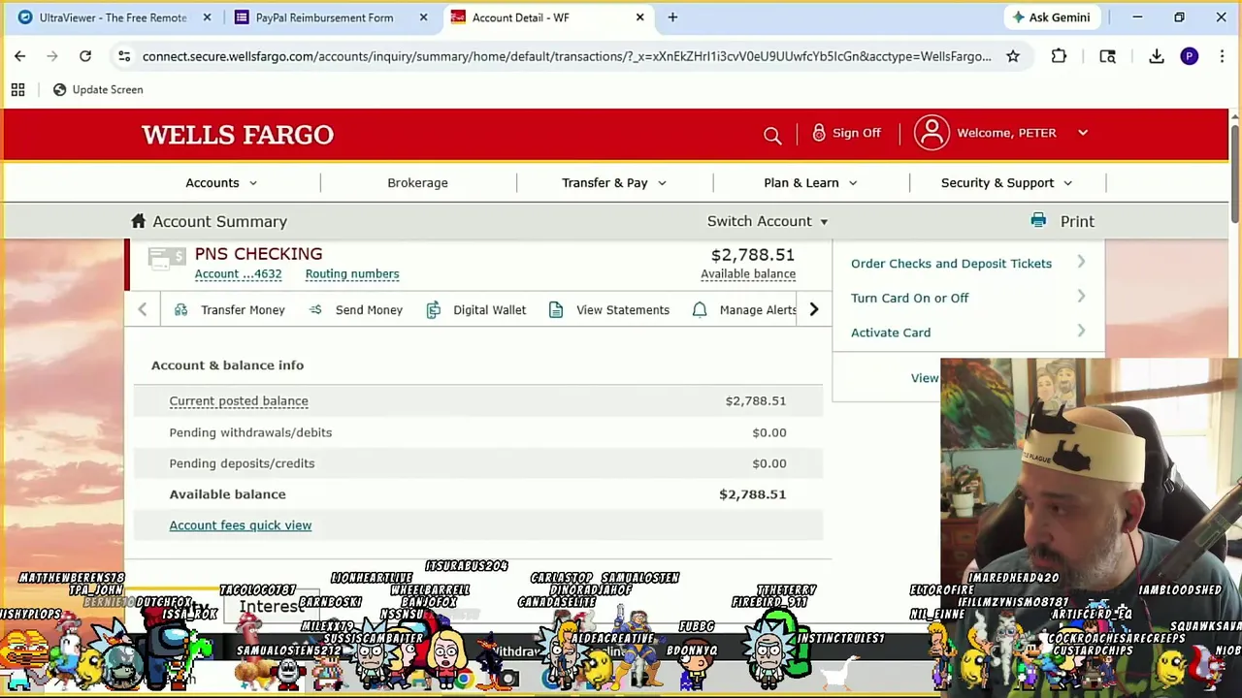The width and height of the screenshot is (1242, 698).
Task: Click the right arrow to show more actions
Action: (x=814, y=309)
